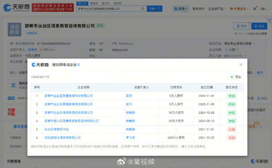Click the 商务合作 header link
The width and height of the screenshot is (272, 168).
coord(198,9)
